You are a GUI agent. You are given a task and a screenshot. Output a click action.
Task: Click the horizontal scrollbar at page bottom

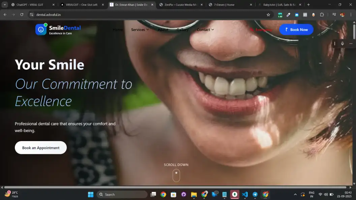(175, 187)
